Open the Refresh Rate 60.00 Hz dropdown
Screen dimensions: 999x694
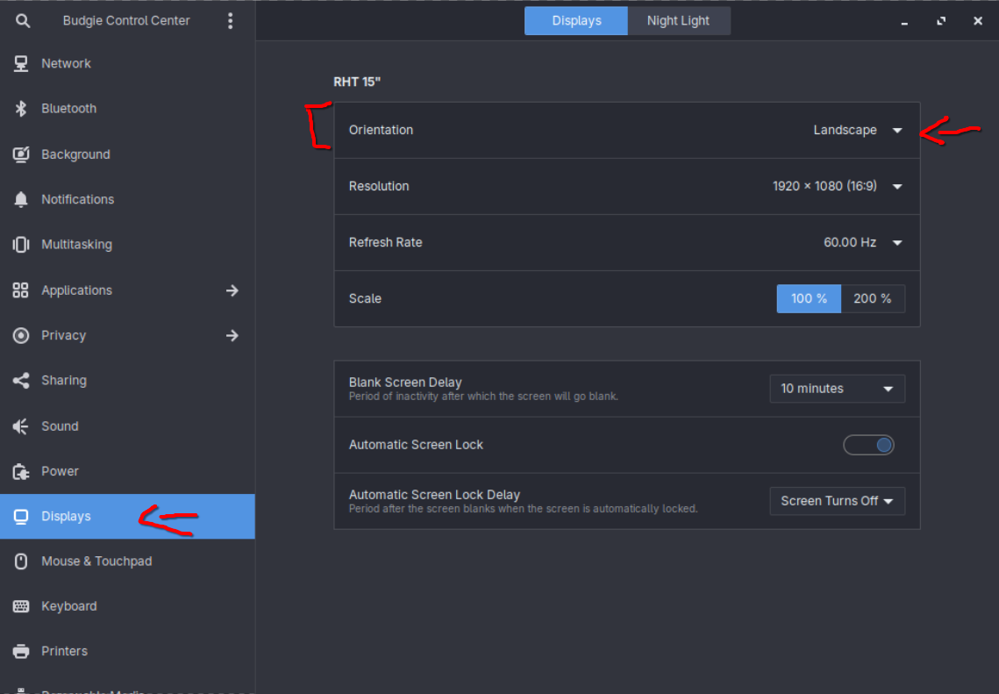862,242
